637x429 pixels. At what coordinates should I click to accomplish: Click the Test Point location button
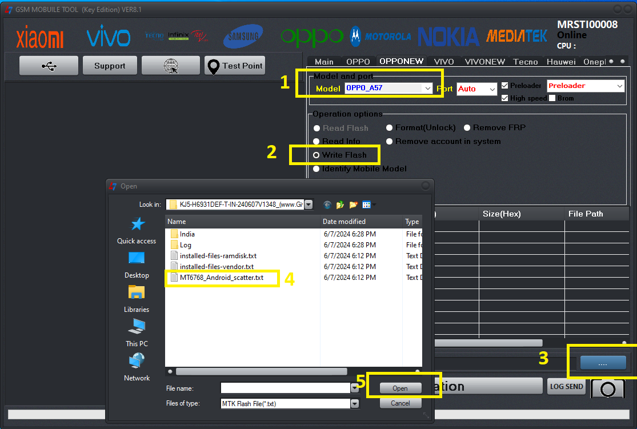tap(235, 66)
